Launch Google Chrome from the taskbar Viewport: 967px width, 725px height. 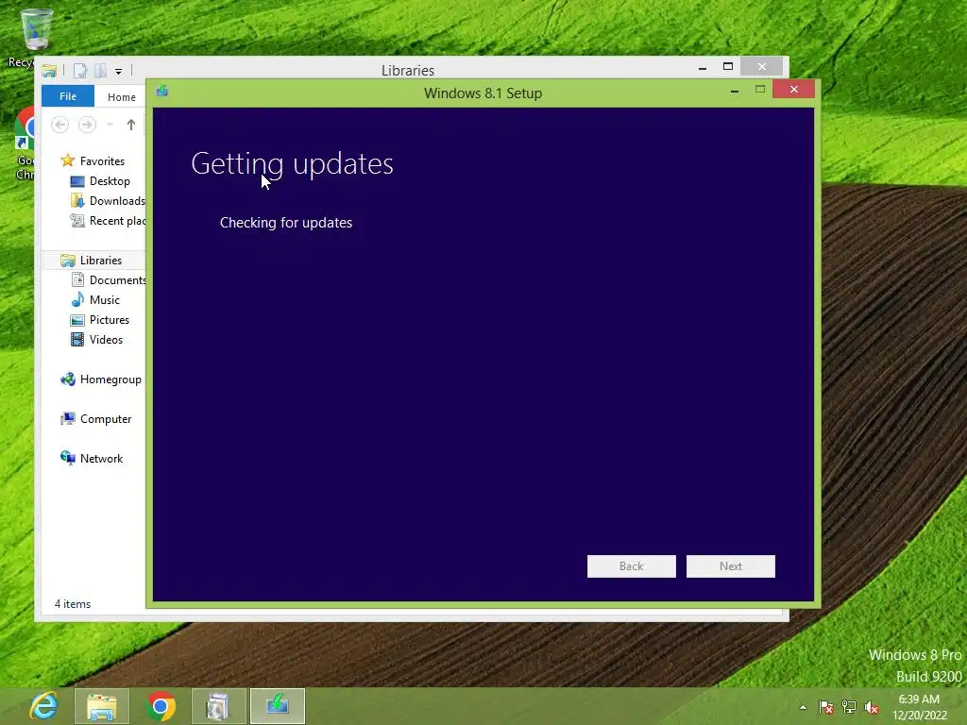tap(161, 706)
